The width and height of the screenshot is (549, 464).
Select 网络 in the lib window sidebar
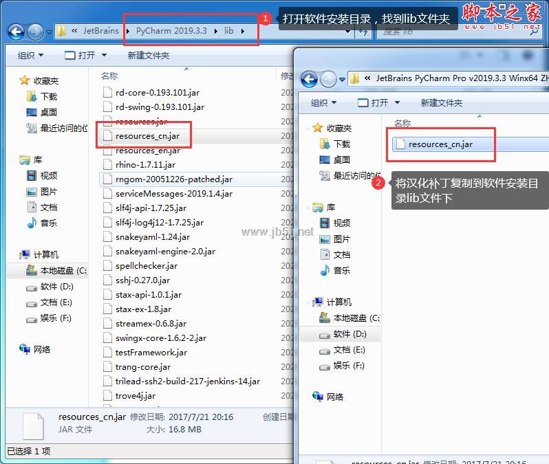35,349
